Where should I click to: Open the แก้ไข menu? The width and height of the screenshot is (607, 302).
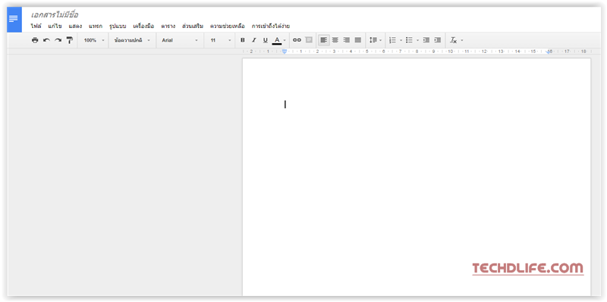point(55,26)
